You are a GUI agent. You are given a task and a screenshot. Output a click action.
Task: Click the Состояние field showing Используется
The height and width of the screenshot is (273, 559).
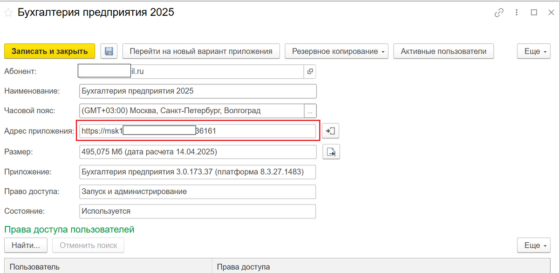(x=198, y=211)
